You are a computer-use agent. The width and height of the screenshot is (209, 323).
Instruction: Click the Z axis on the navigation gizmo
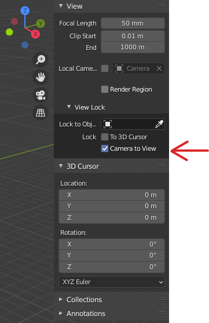[25, 10]
